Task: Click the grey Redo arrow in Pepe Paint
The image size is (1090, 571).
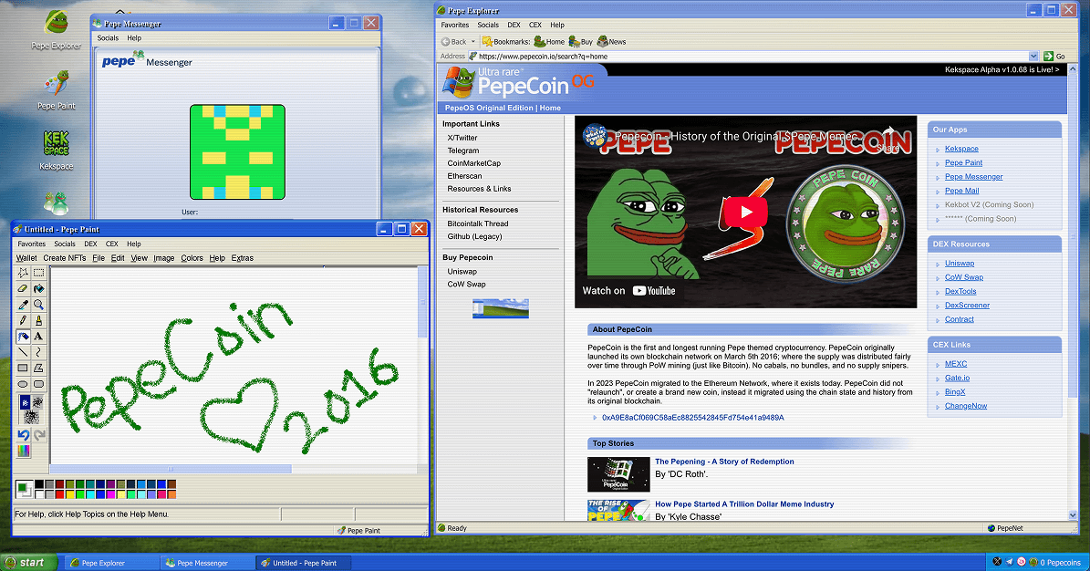Action: pyautogui.click(x=39, y=435)
